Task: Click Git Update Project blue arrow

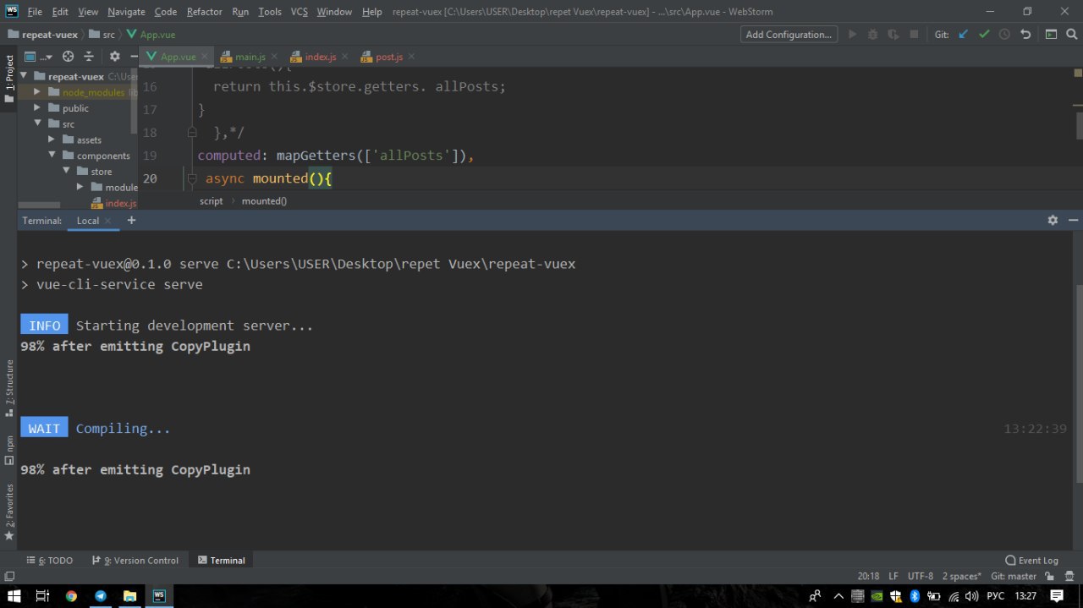Action: pos(964,35)
